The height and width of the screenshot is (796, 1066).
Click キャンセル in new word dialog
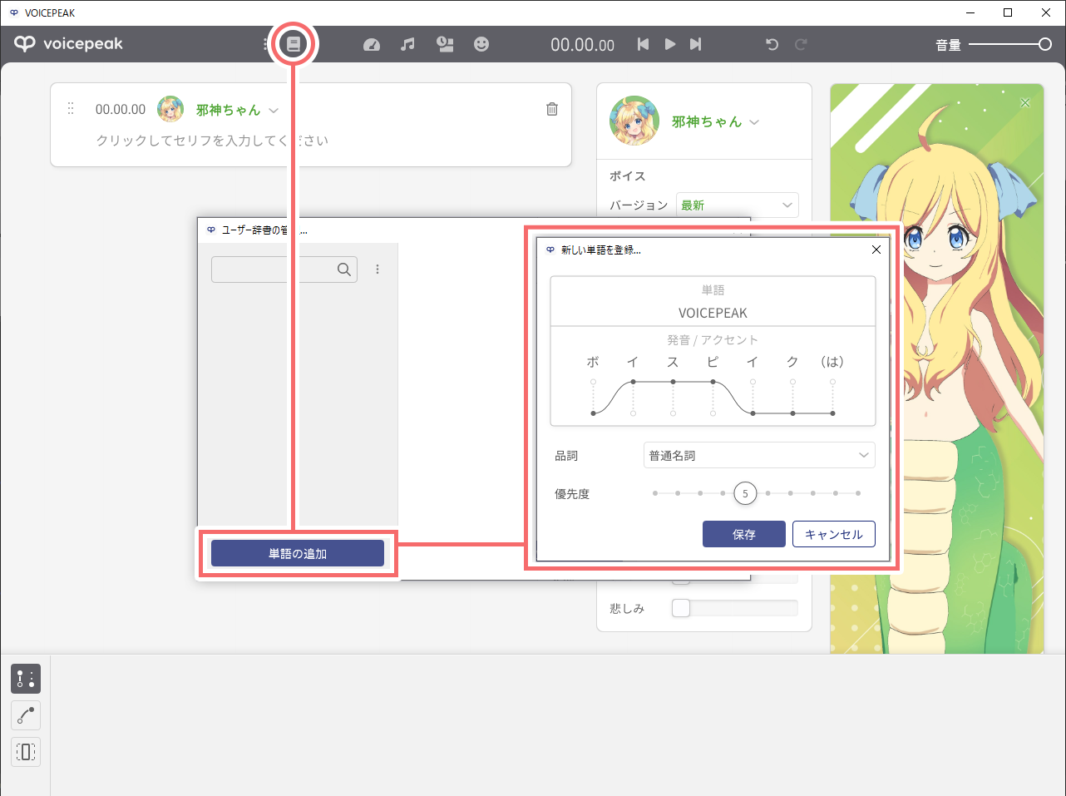(x=834, y=534)
